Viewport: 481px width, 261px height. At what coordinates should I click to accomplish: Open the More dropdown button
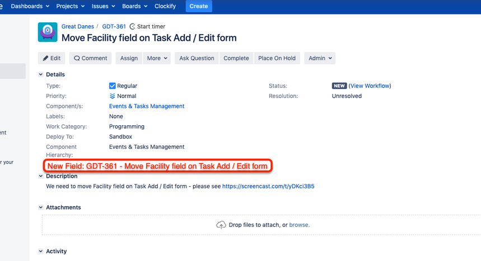tap(157, 58)
